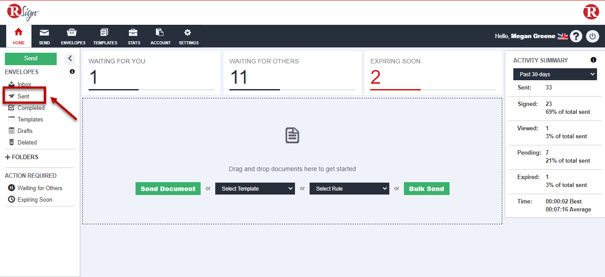Collapse the left sidebar with chevron

tap(70, 59)
